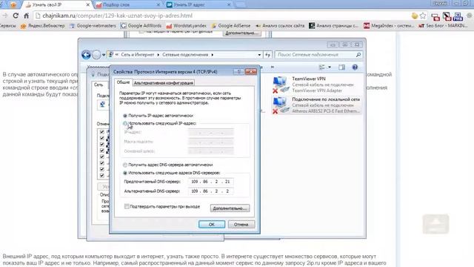
Task: Click the Дополнительно button in the TCP/IPv4 dialog
Action: 230,208
